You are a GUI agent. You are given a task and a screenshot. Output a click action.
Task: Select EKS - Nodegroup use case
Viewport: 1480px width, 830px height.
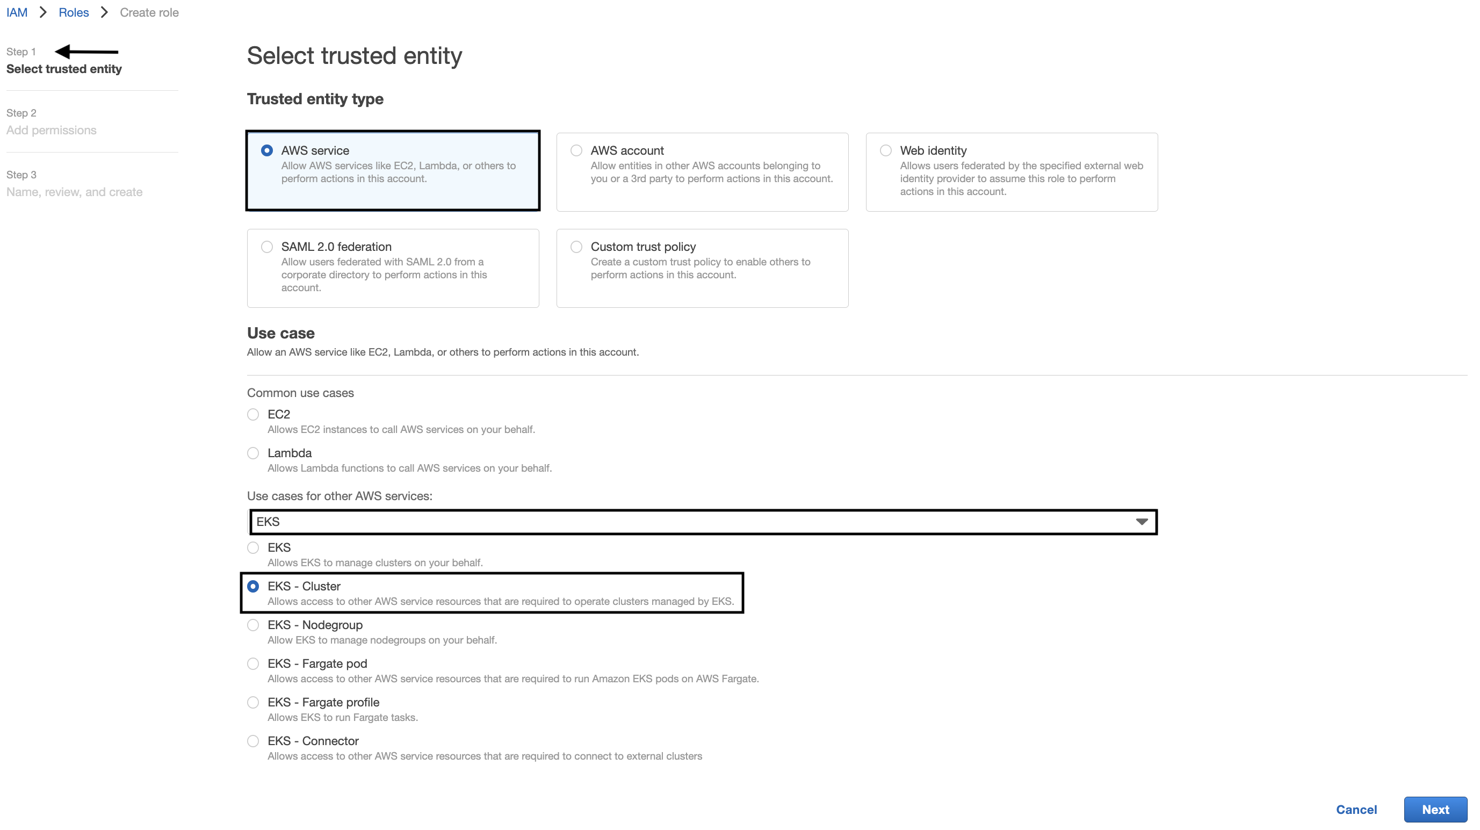point(253,625)
